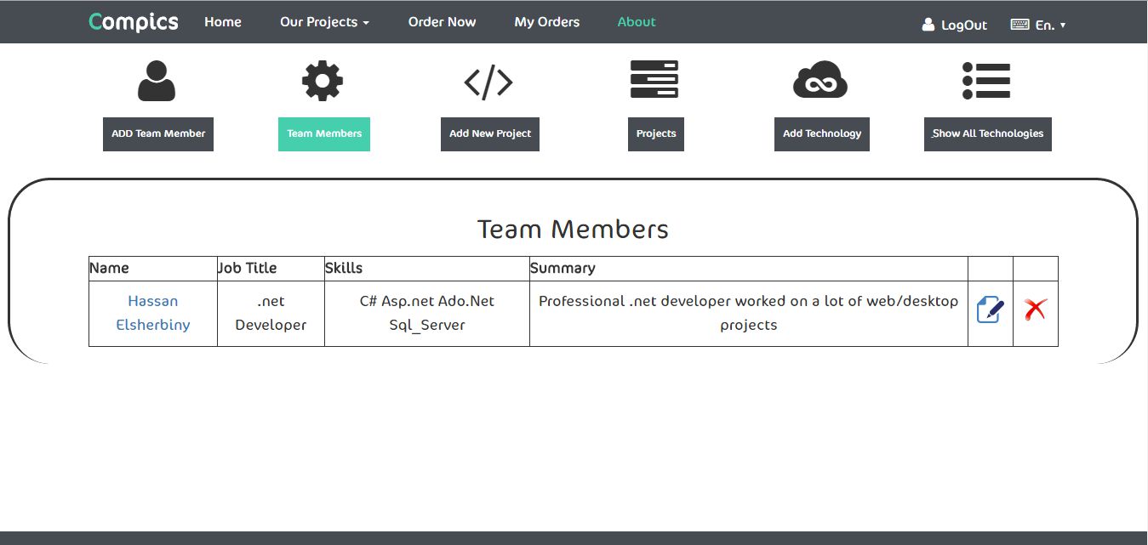Go to the Home page
Screen dimensions: 1148x545
[x=223, y=22]
